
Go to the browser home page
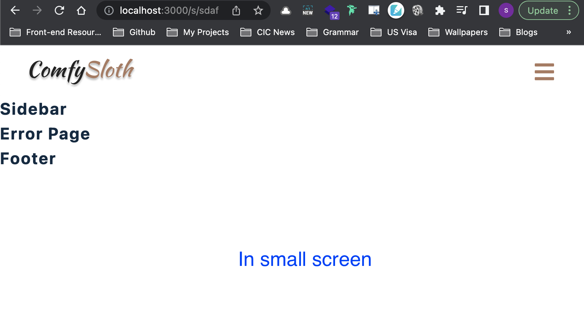click(x=81, y=11)
